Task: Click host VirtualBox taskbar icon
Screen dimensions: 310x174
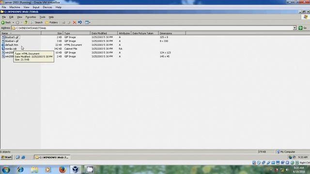Action: 76,170
